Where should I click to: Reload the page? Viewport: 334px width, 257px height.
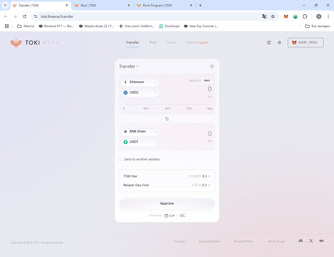tap(25, 16)
